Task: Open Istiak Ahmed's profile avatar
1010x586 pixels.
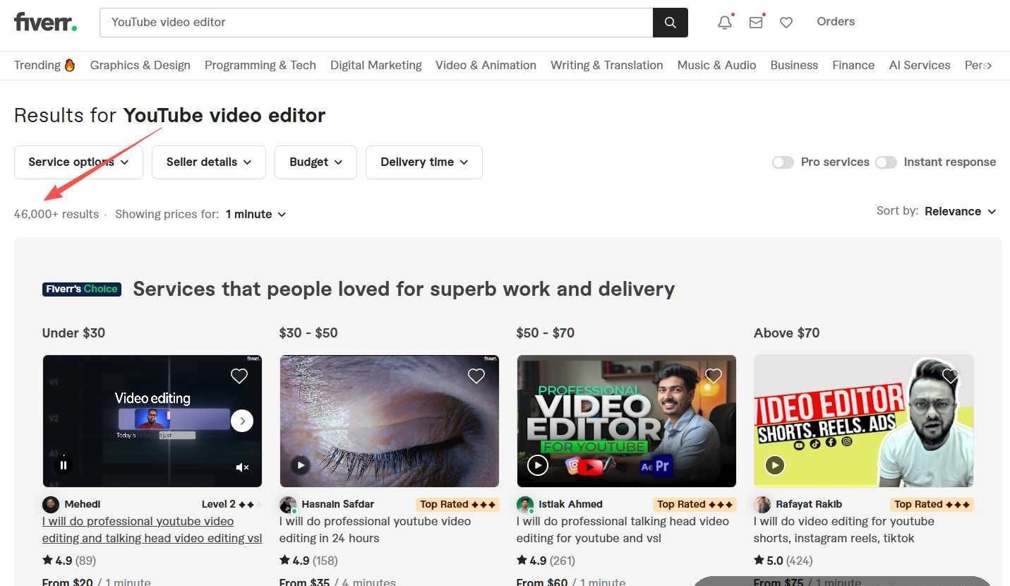Action: [x=525, y=504]
